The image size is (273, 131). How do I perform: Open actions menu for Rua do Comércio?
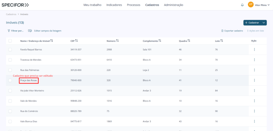point(254,111)
